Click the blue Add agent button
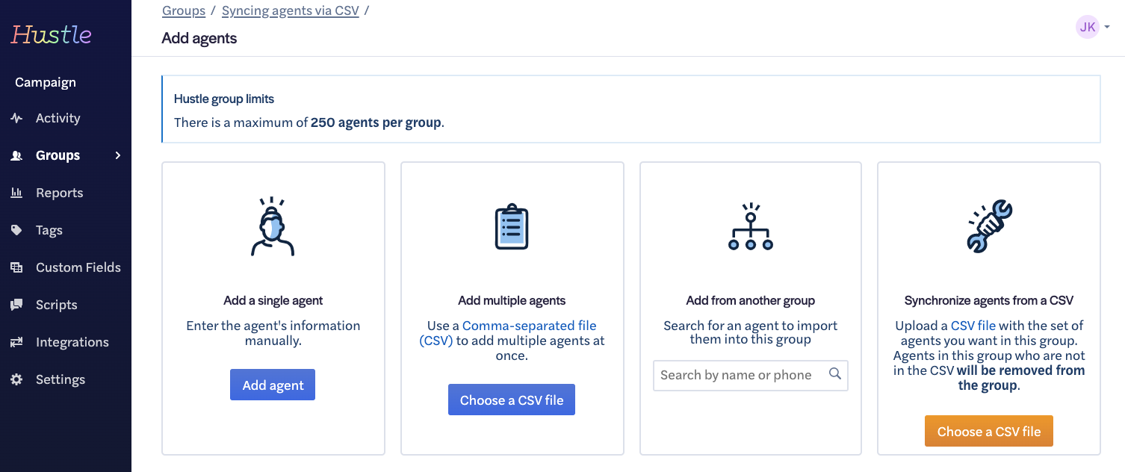Screen dimensions: 1125x472 tap(273, 385)
